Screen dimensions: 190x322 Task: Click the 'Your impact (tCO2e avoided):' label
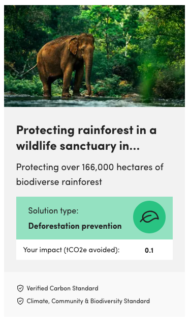coord(71,250)
